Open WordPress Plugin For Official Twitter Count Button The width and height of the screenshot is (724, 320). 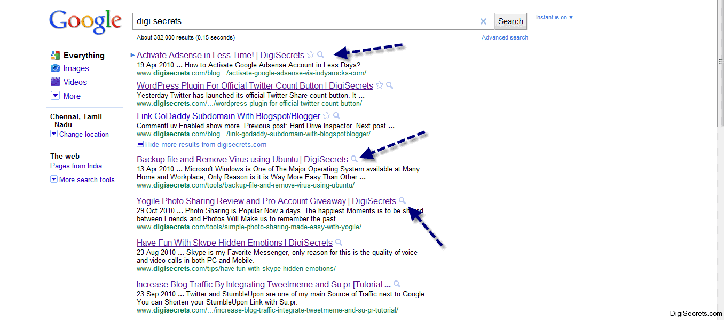point(255,85)
